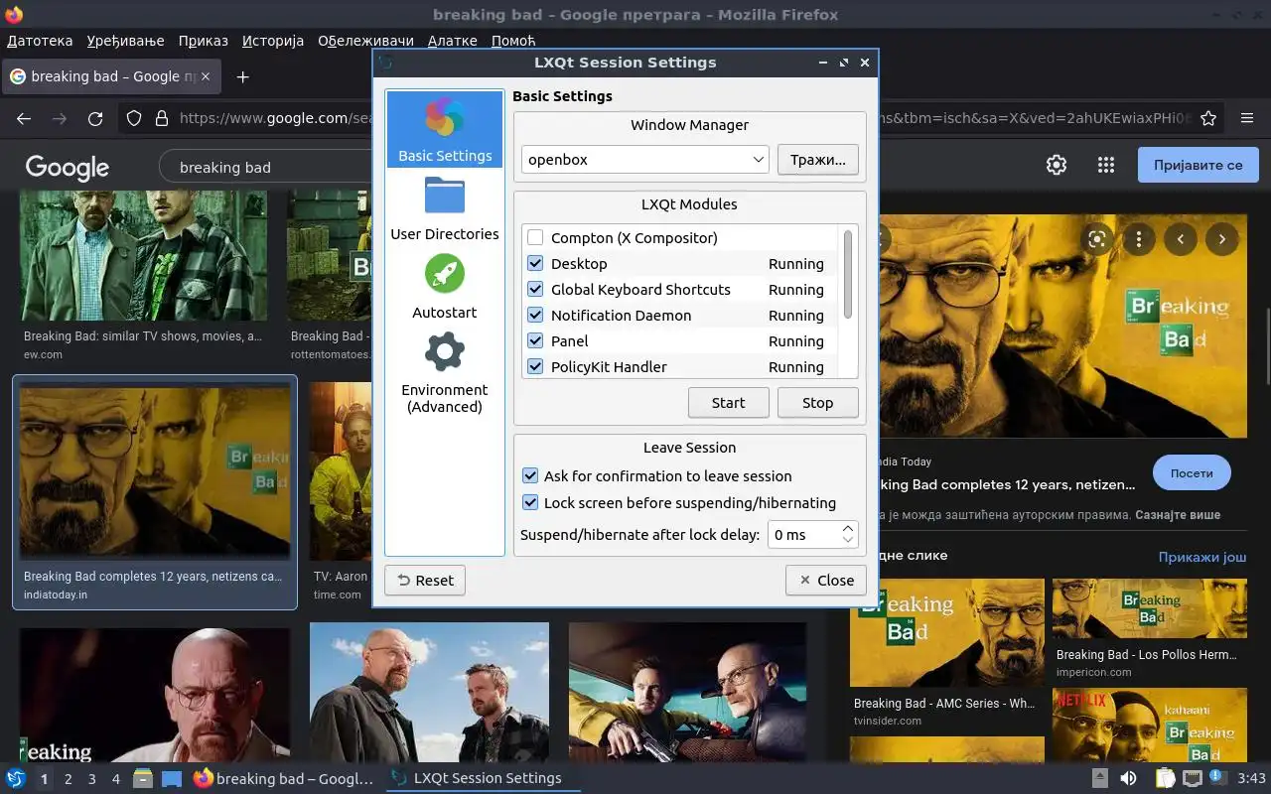Open User Directories settings page

(x=445, y=208)
